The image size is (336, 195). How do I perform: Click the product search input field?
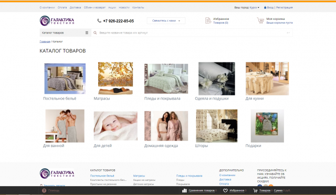(x=192, y=32)
